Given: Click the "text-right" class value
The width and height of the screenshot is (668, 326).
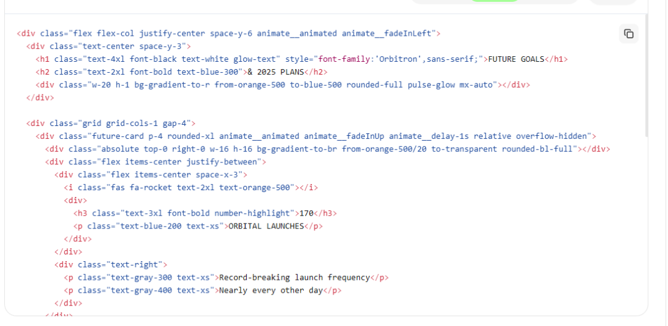Looking at the screenshot, I should tap(136, 265).
